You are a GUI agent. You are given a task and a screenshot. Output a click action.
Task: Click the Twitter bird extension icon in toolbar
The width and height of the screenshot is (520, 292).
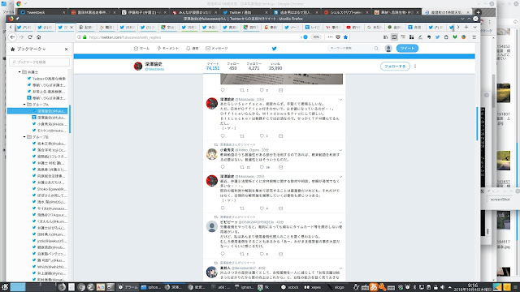click(x=437, y=37)
